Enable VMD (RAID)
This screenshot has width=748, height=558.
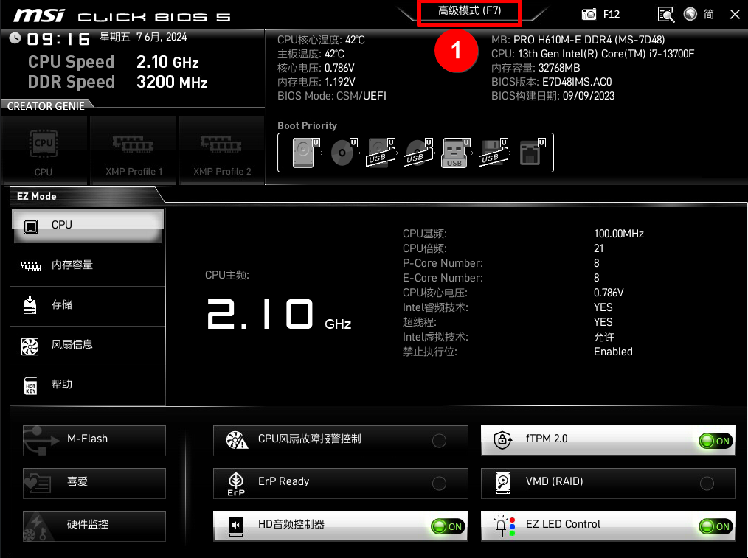click(706, 484)
